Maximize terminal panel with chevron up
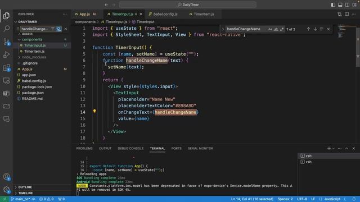This screenshot has width=360, height=202. pos(346,148)
